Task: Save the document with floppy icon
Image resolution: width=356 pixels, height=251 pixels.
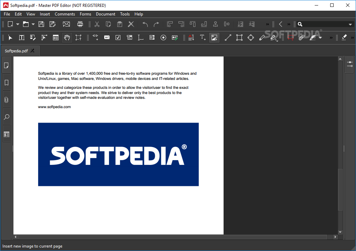Action: pyautogui.click(x=41, y=24)
